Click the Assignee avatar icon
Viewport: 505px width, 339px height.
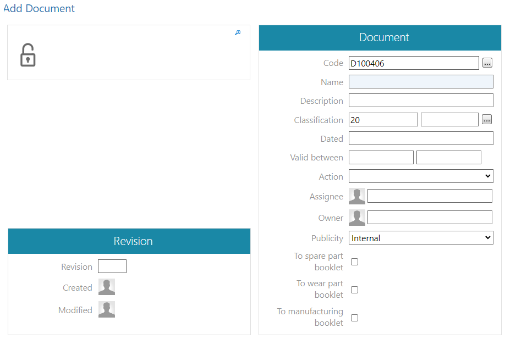[x=357, y=196]
